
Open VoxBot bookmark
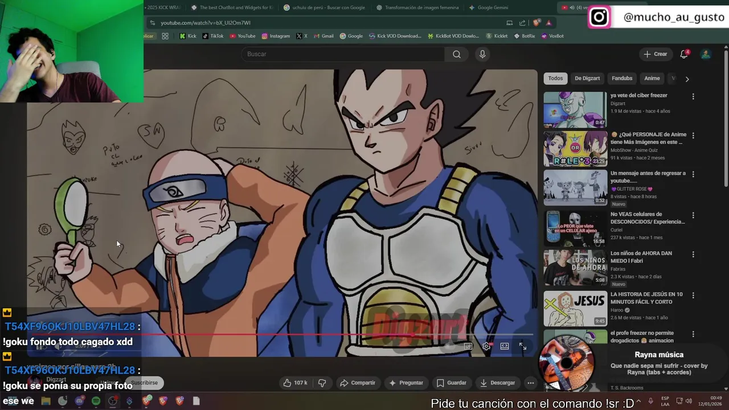(x=552, y=36)
